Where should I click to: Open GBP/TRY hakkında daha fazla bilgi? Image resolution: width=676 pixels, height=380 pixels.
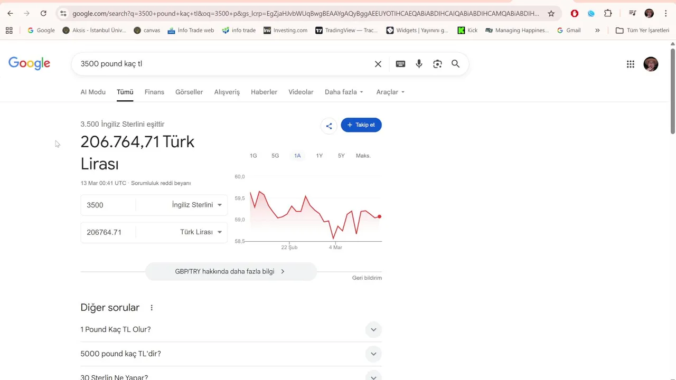click(x=231, y=271)
